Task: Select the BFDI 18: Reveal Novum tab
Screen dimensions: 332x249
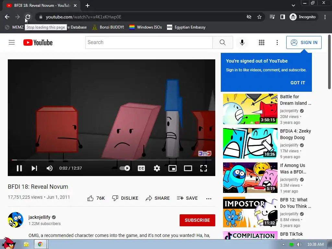Action: coord(41,6)
